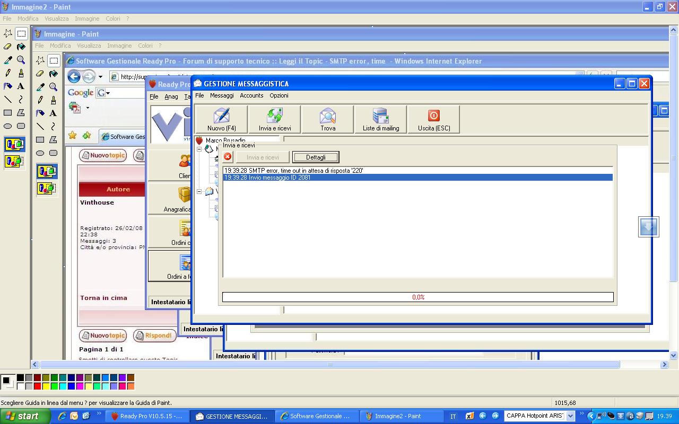
Task: Open the Google toolbar G dropdown
Action: pos(103,93)
